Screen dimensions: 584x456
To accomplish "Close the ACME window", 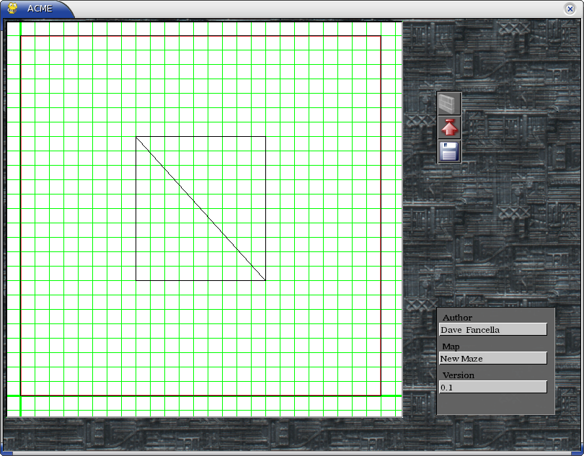I will click(x=570, y=9).
